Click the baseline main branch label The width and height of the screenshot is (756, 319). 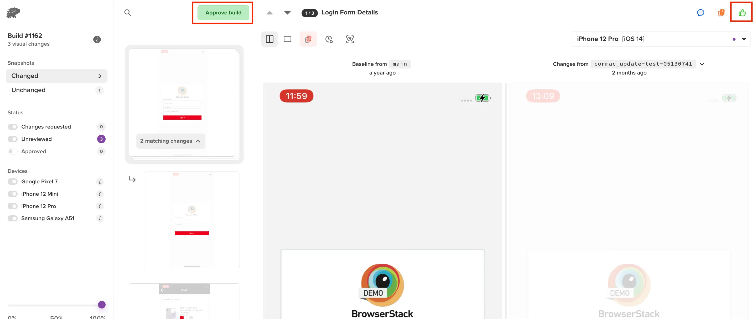(x=400, y=64)
